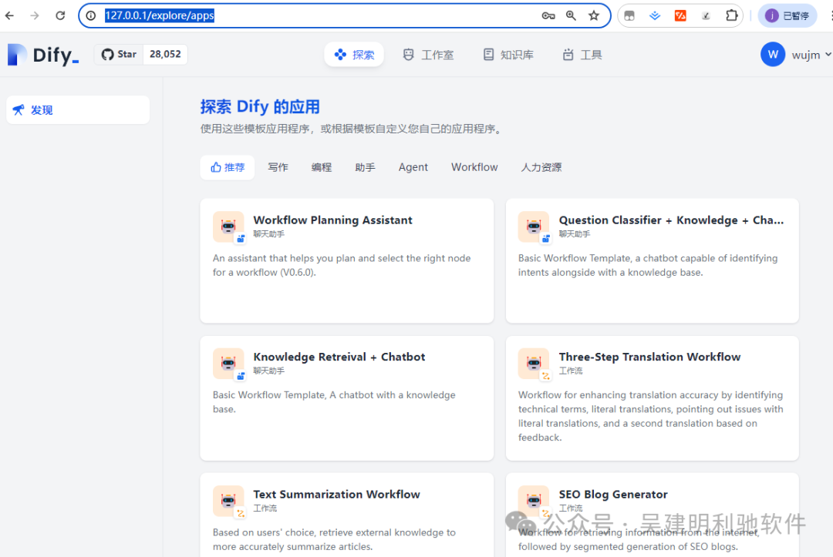The image size is (833, 557).
Task: Bookmark this page with the star icon
Action: (594, 15)
